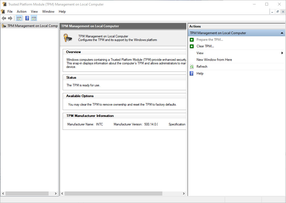
Task: Click right arrow of tree pane scrollbar
Action: point(56,194)
